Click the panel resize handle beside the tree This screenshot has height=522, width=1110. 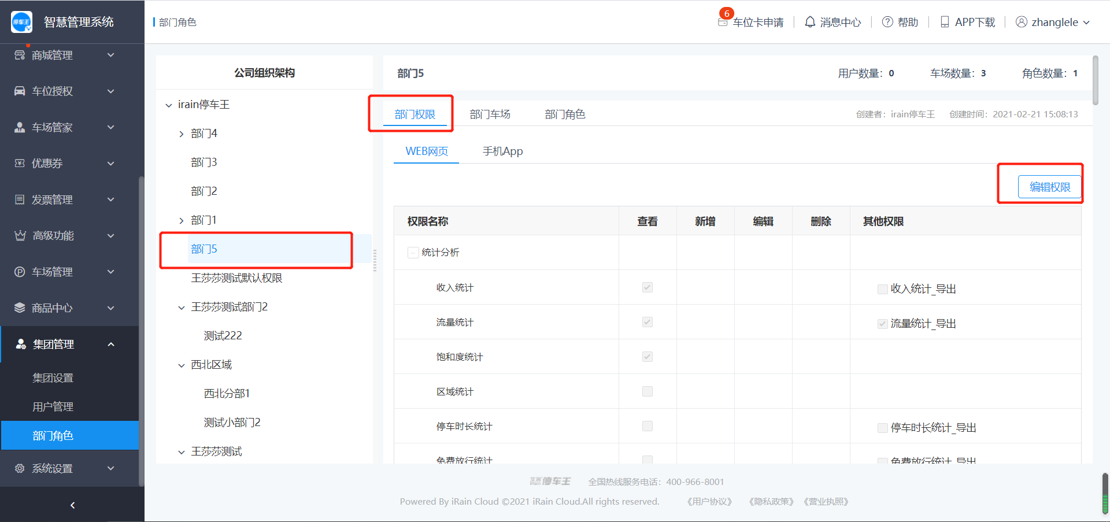point(375,261)
